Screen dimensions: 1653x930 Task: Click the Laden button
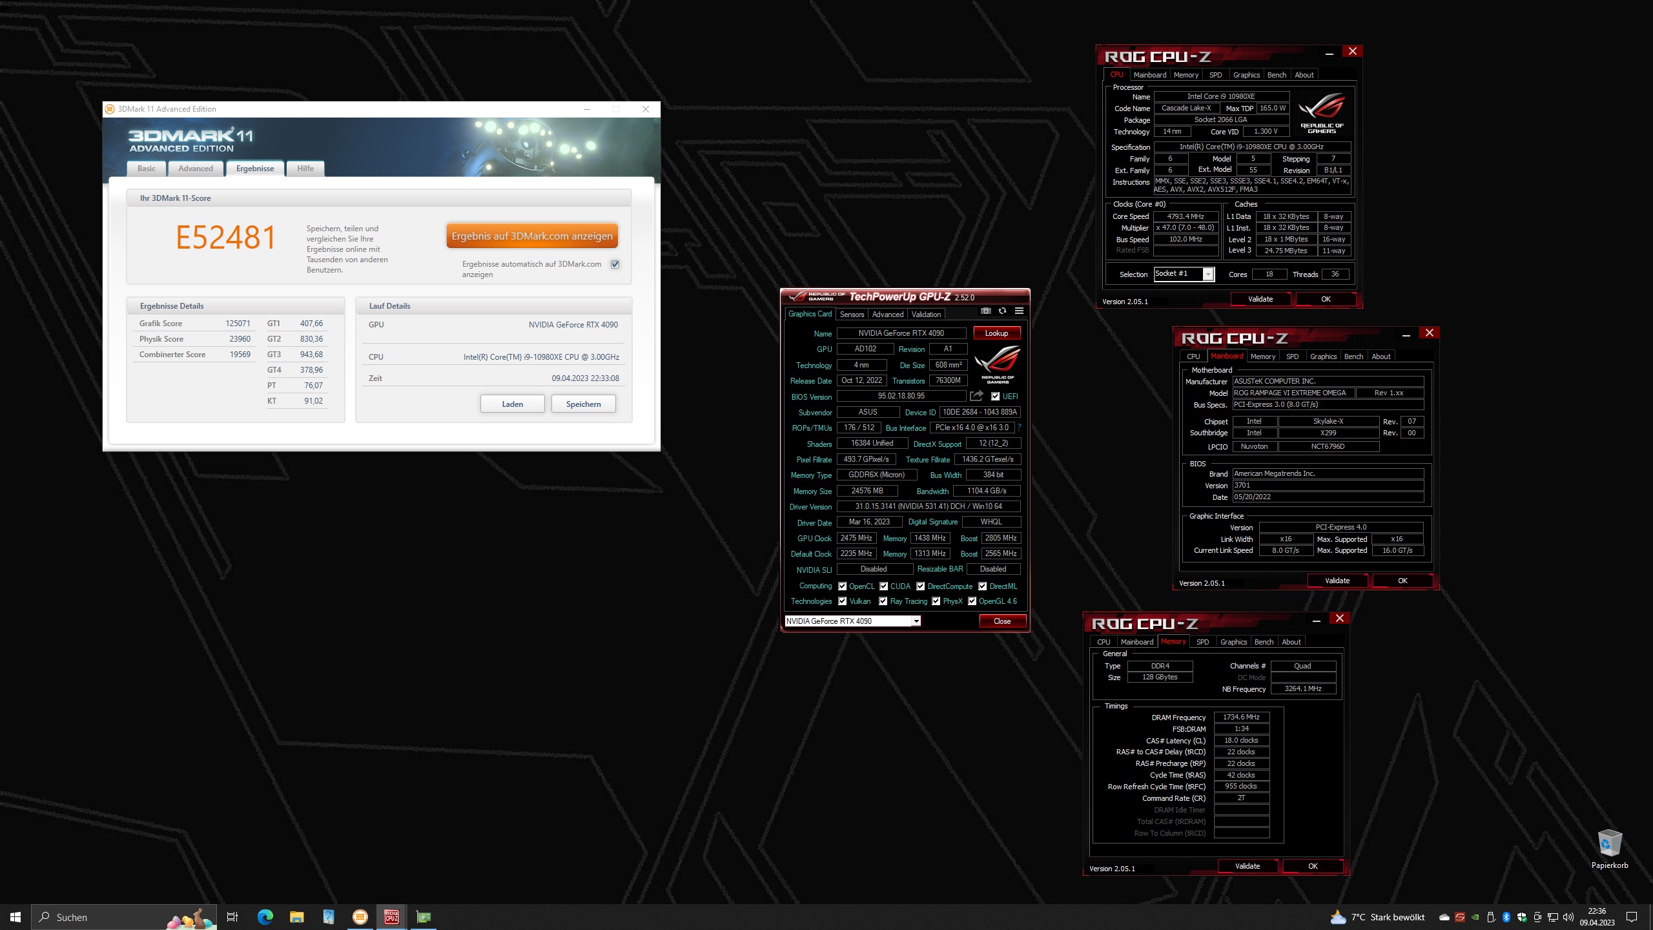(513, 404)
